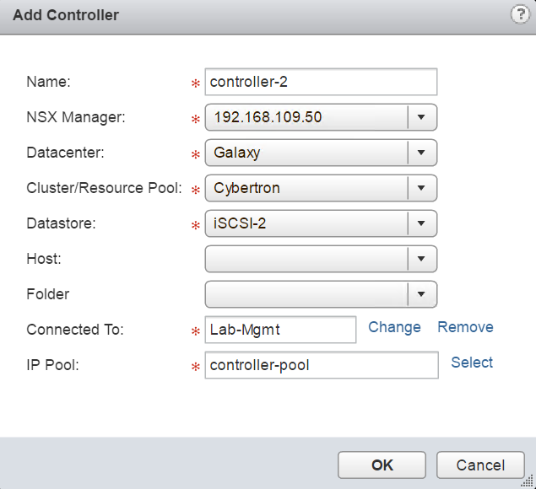Click the Select link for IP Pool
The height and width of the screenshot is (489, 536).
472,363
